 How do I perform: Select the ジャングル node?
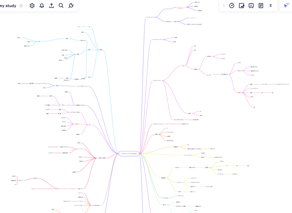pyautogui.click(x=264, y=84)
